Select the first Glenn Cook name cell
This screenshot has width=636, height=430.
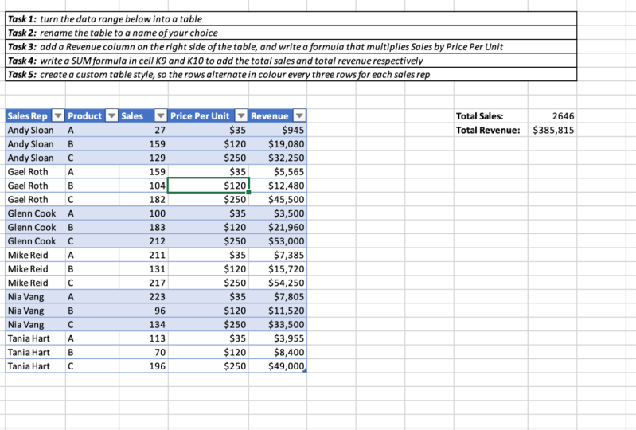tap(35, 213)
